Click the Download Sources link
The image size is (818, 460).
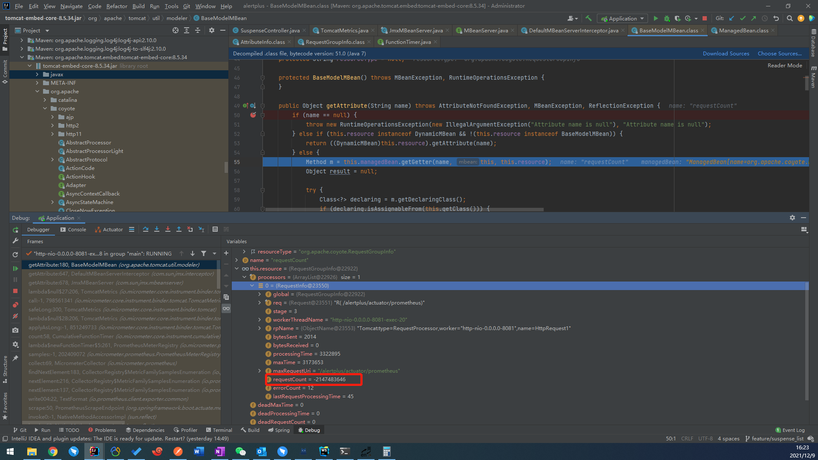tap(726, 54)
